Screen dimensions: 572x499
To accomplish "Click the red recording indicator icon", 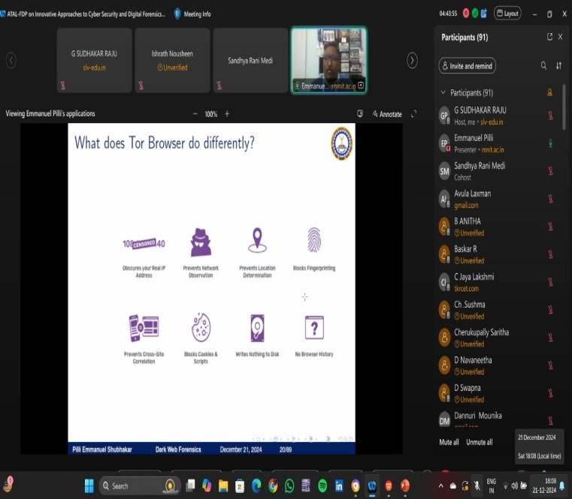I will click(x=466, y=14).
